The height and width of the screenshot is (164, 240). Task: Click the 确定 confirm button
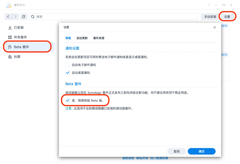click(201, 151)
